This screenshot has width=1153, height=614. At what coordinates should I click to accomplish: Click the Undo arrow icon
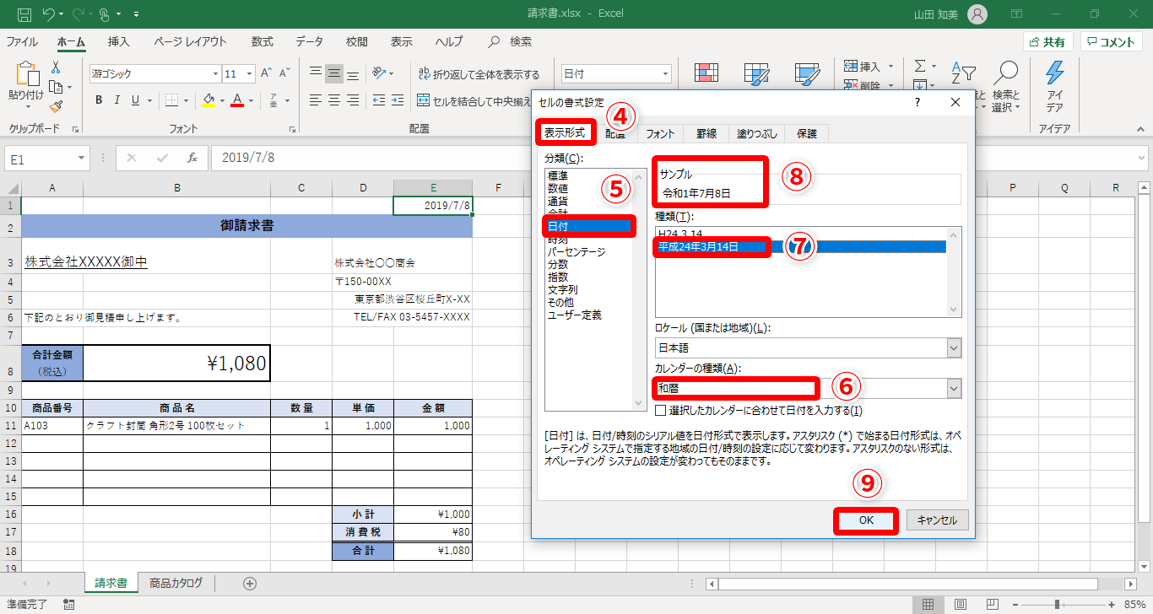click(48, 14)
